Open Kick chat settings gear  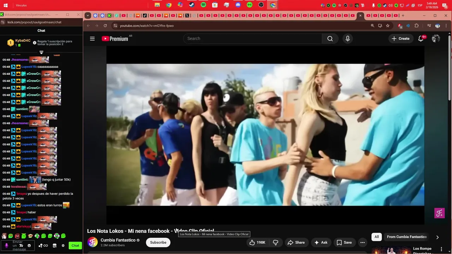point(63,246)
